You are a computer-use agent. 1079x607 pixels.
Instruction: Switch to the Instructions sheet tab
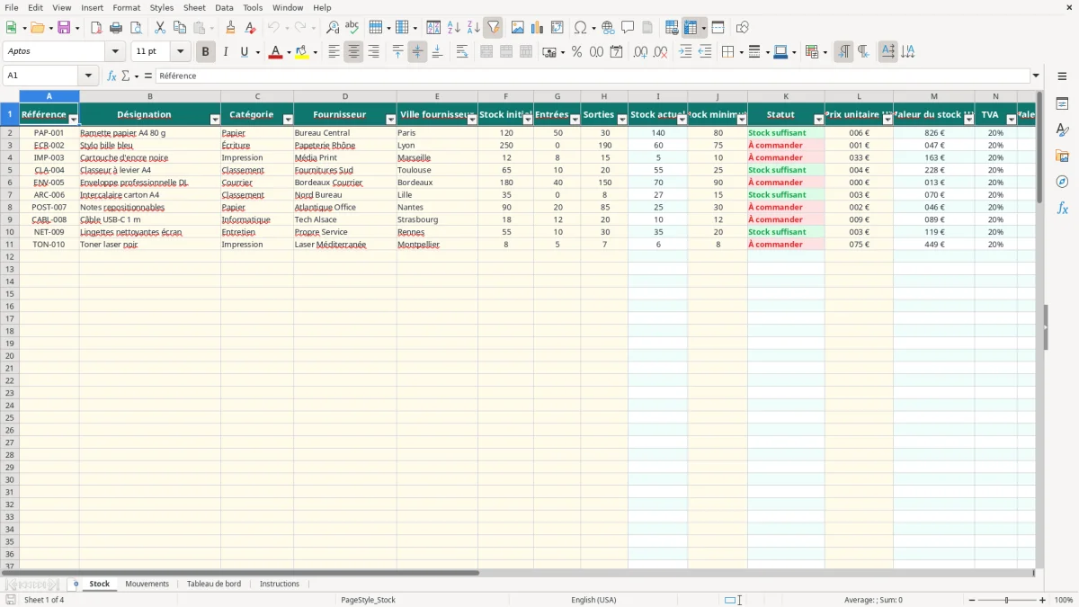(x=280, y=584)
